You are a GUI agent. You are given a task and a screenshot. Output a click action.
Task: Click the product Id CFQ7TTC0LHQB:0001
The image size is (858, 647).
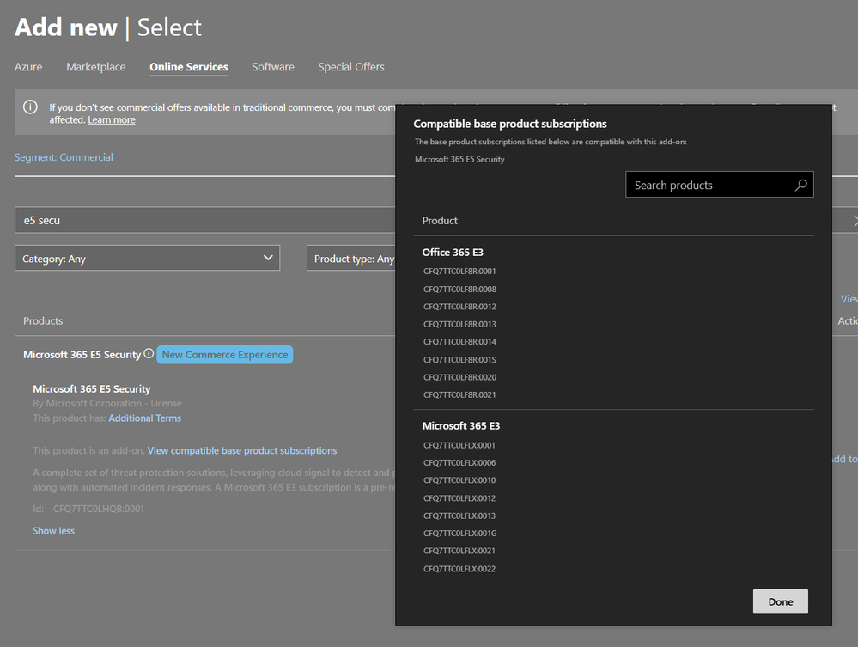click(x=99, y=509)
